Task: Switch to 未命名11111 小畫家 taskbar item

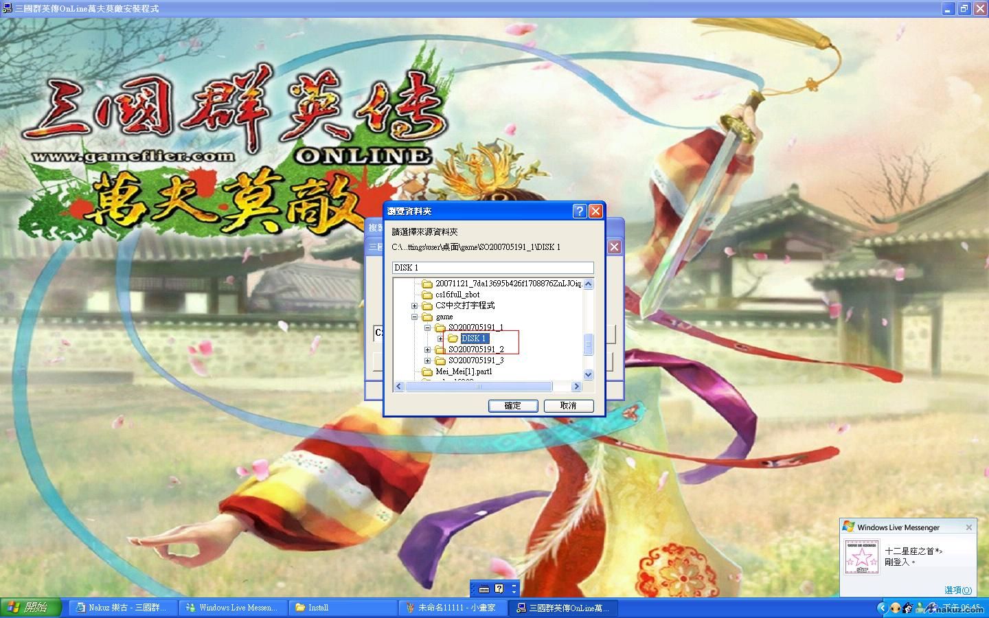Action: [453, 608]
